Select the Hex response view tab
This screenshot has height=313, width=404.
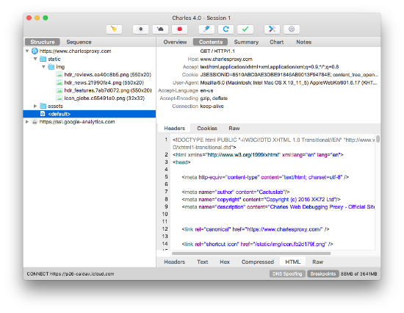(x=225, y=262)
